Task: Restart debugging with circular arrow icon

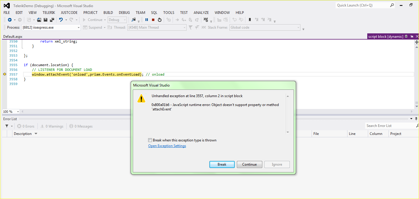Action: tap(160, 20)
